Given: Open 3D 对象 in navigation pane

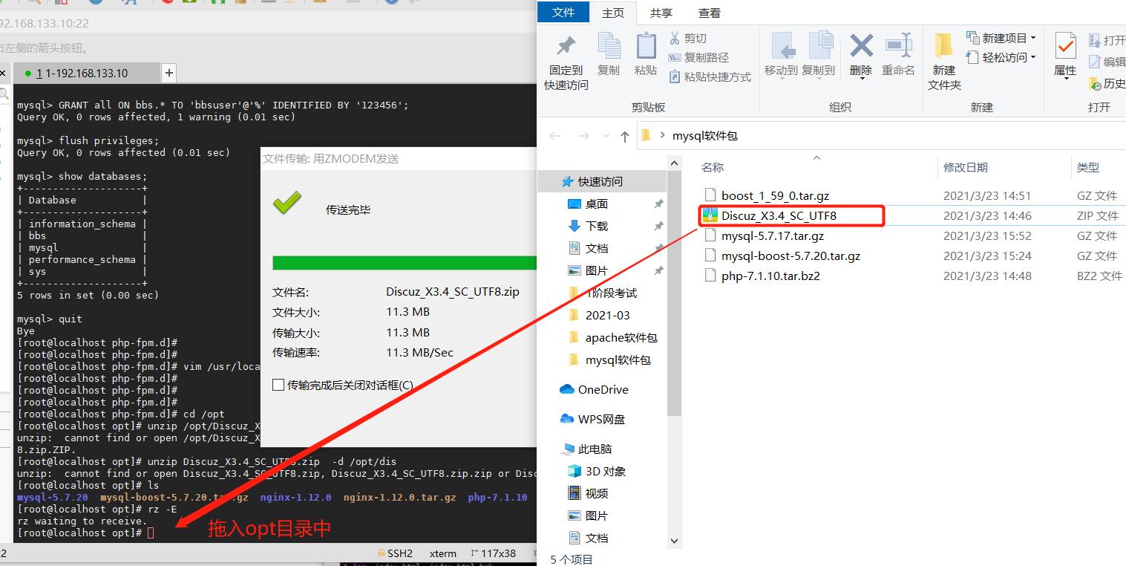Looking at the screenshot, I should (x=606, y=471).
